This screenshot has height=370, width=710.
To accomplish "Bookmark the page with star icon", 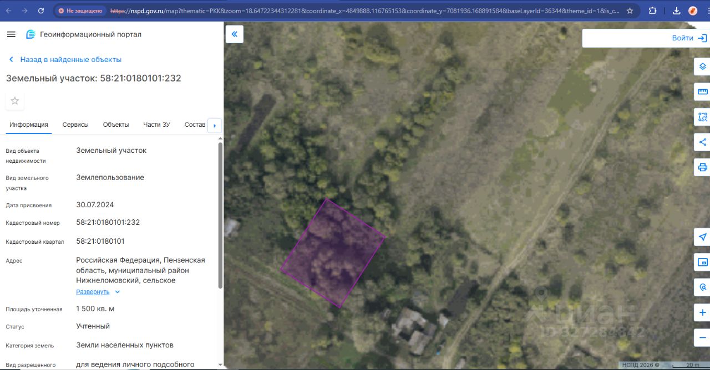I will [630, 11].
